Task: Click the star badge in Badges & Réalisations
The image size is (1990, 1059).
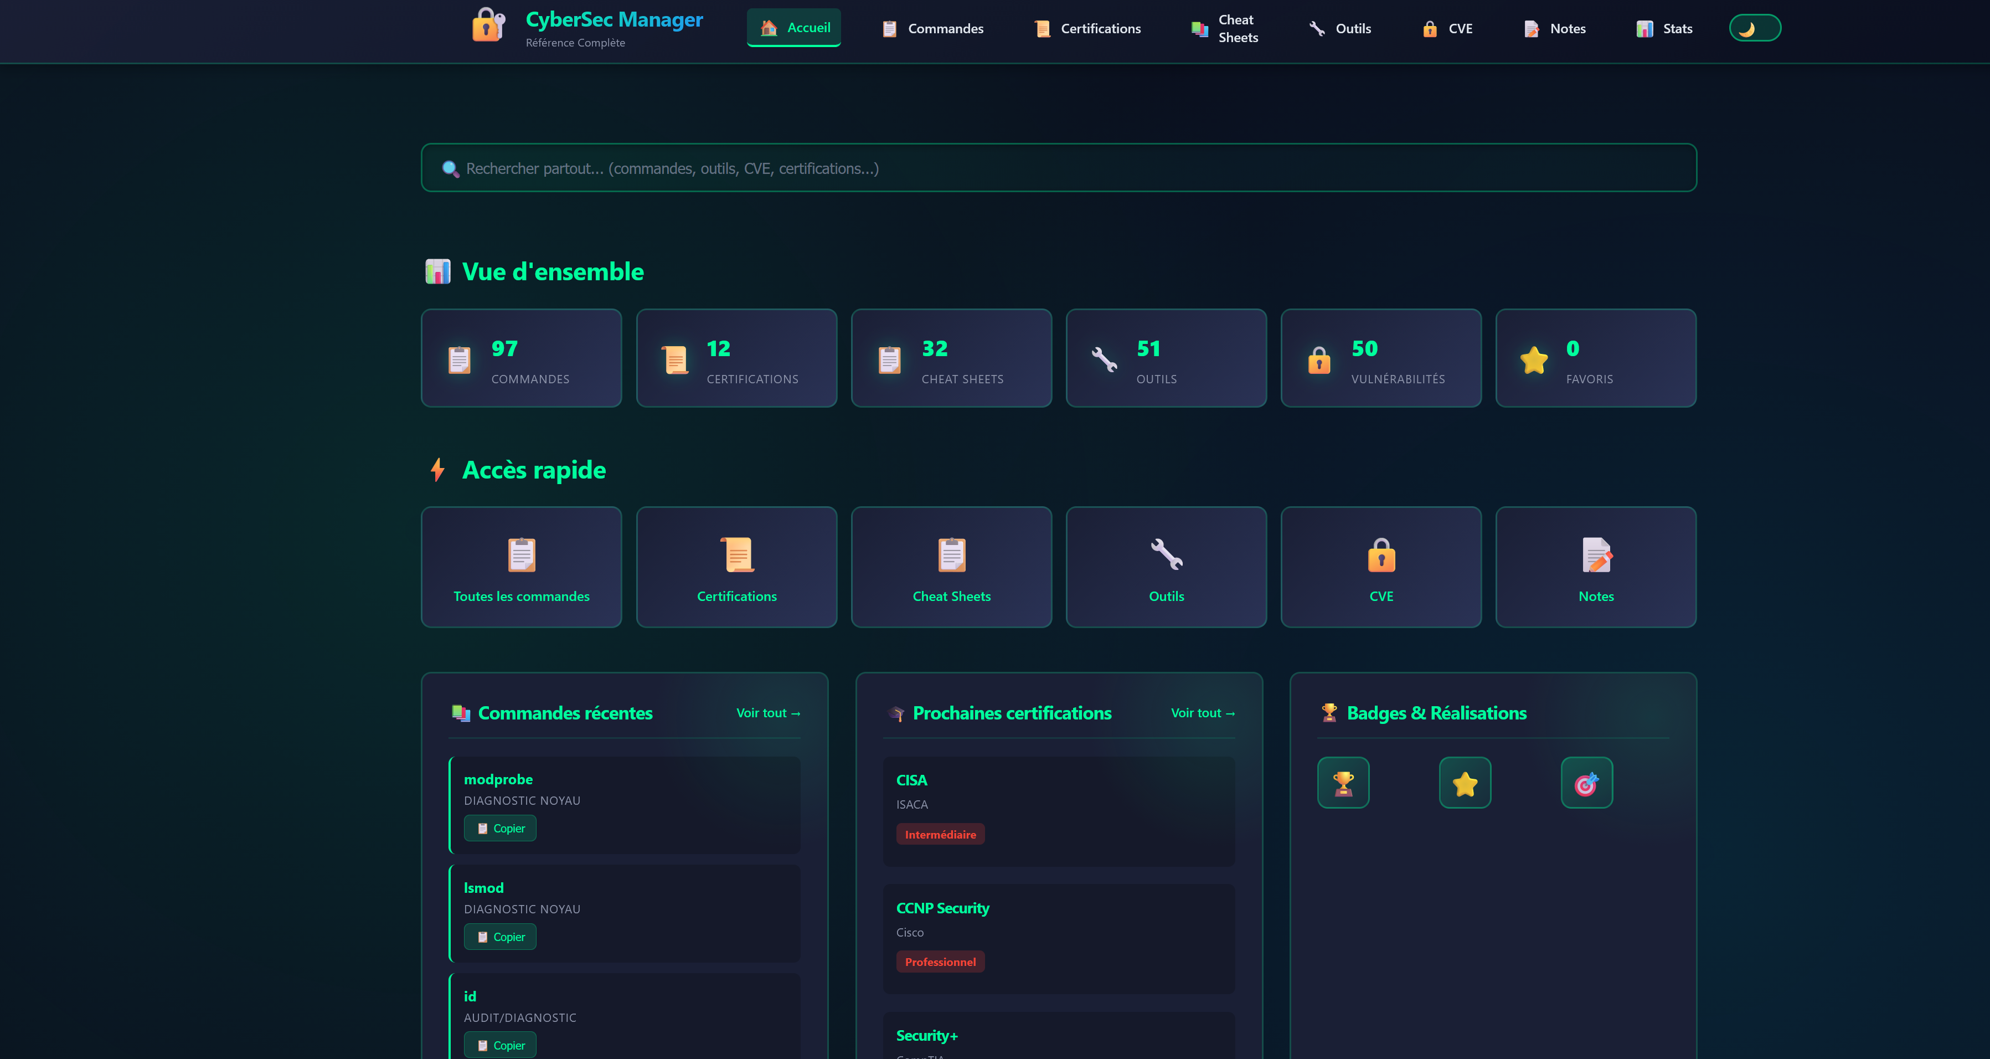Action: pyautogui.click(x=1465, y=782)
